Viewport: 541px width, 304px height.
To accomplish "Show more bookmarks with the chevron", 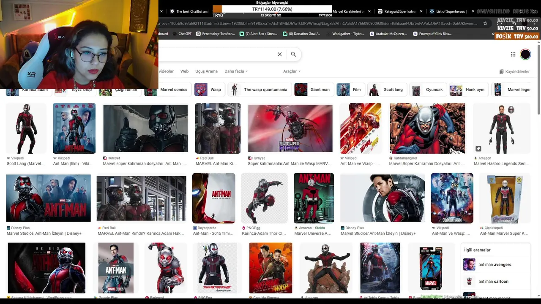I will (x=493, y=34).
